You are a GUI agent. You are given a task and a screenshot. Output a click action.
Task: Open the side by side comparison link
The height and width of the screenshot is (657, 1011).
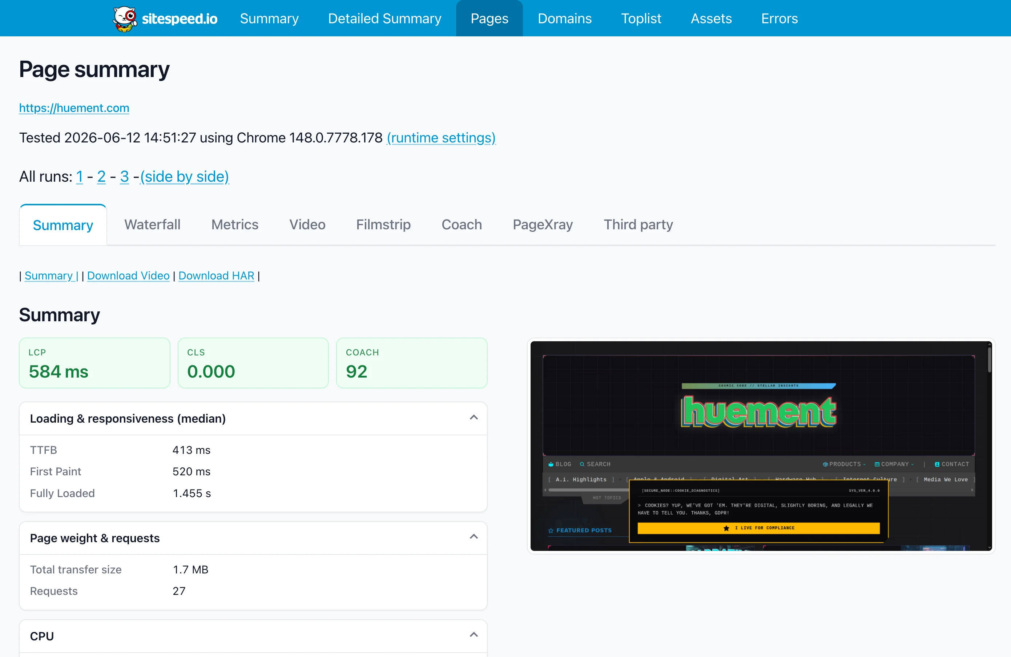184,176
